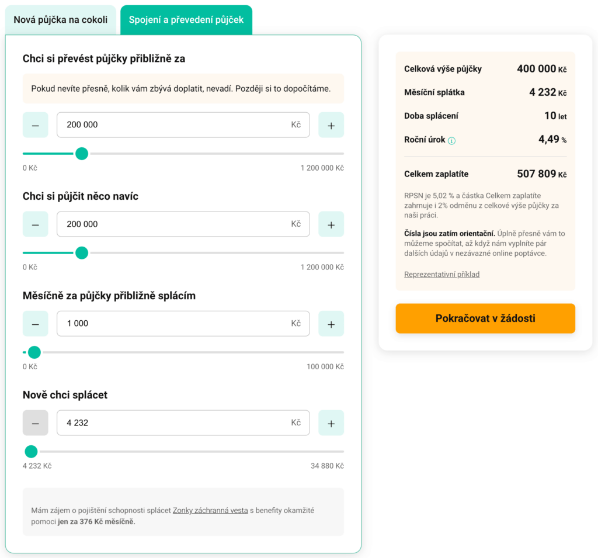
Task: Click the monthly payment slider handle
Action: click(34, 352)
